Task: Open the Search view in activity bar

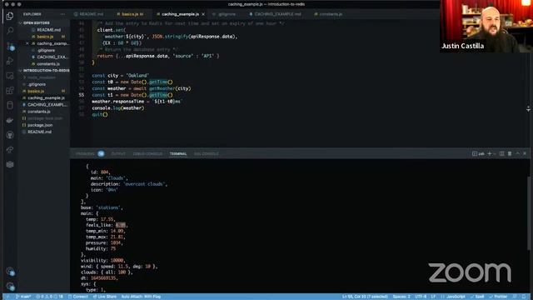Action: pyautogui.click(x=10, y=31)
